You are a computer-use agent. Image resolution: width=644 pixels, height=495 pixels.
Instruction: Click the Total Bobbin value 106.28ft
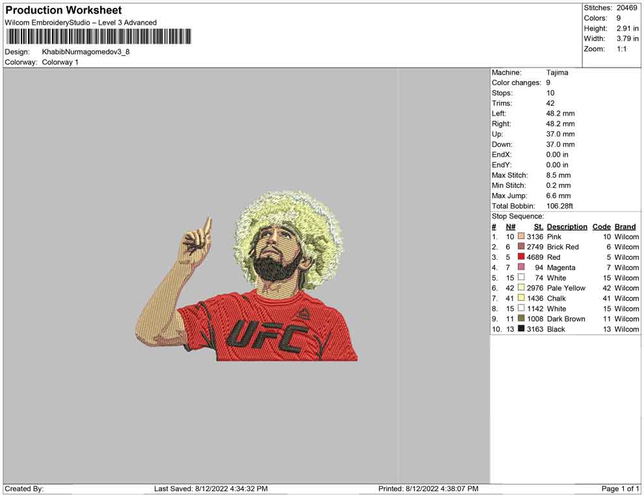tap(560, 206)
